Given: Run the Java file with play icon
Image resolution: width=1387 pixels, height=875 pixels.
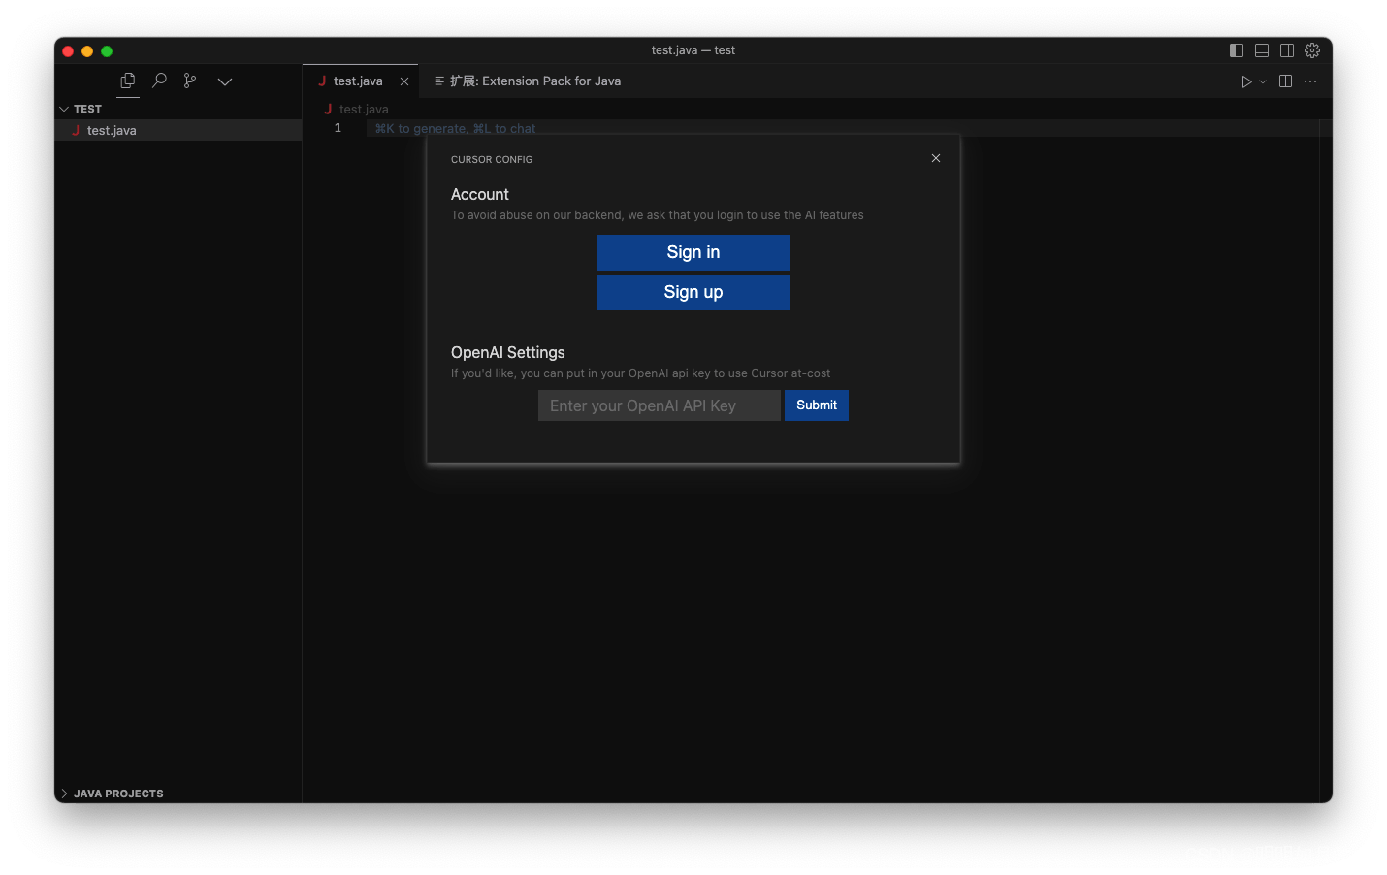Looking at the screenshot, I should [x=1246, y=81].
